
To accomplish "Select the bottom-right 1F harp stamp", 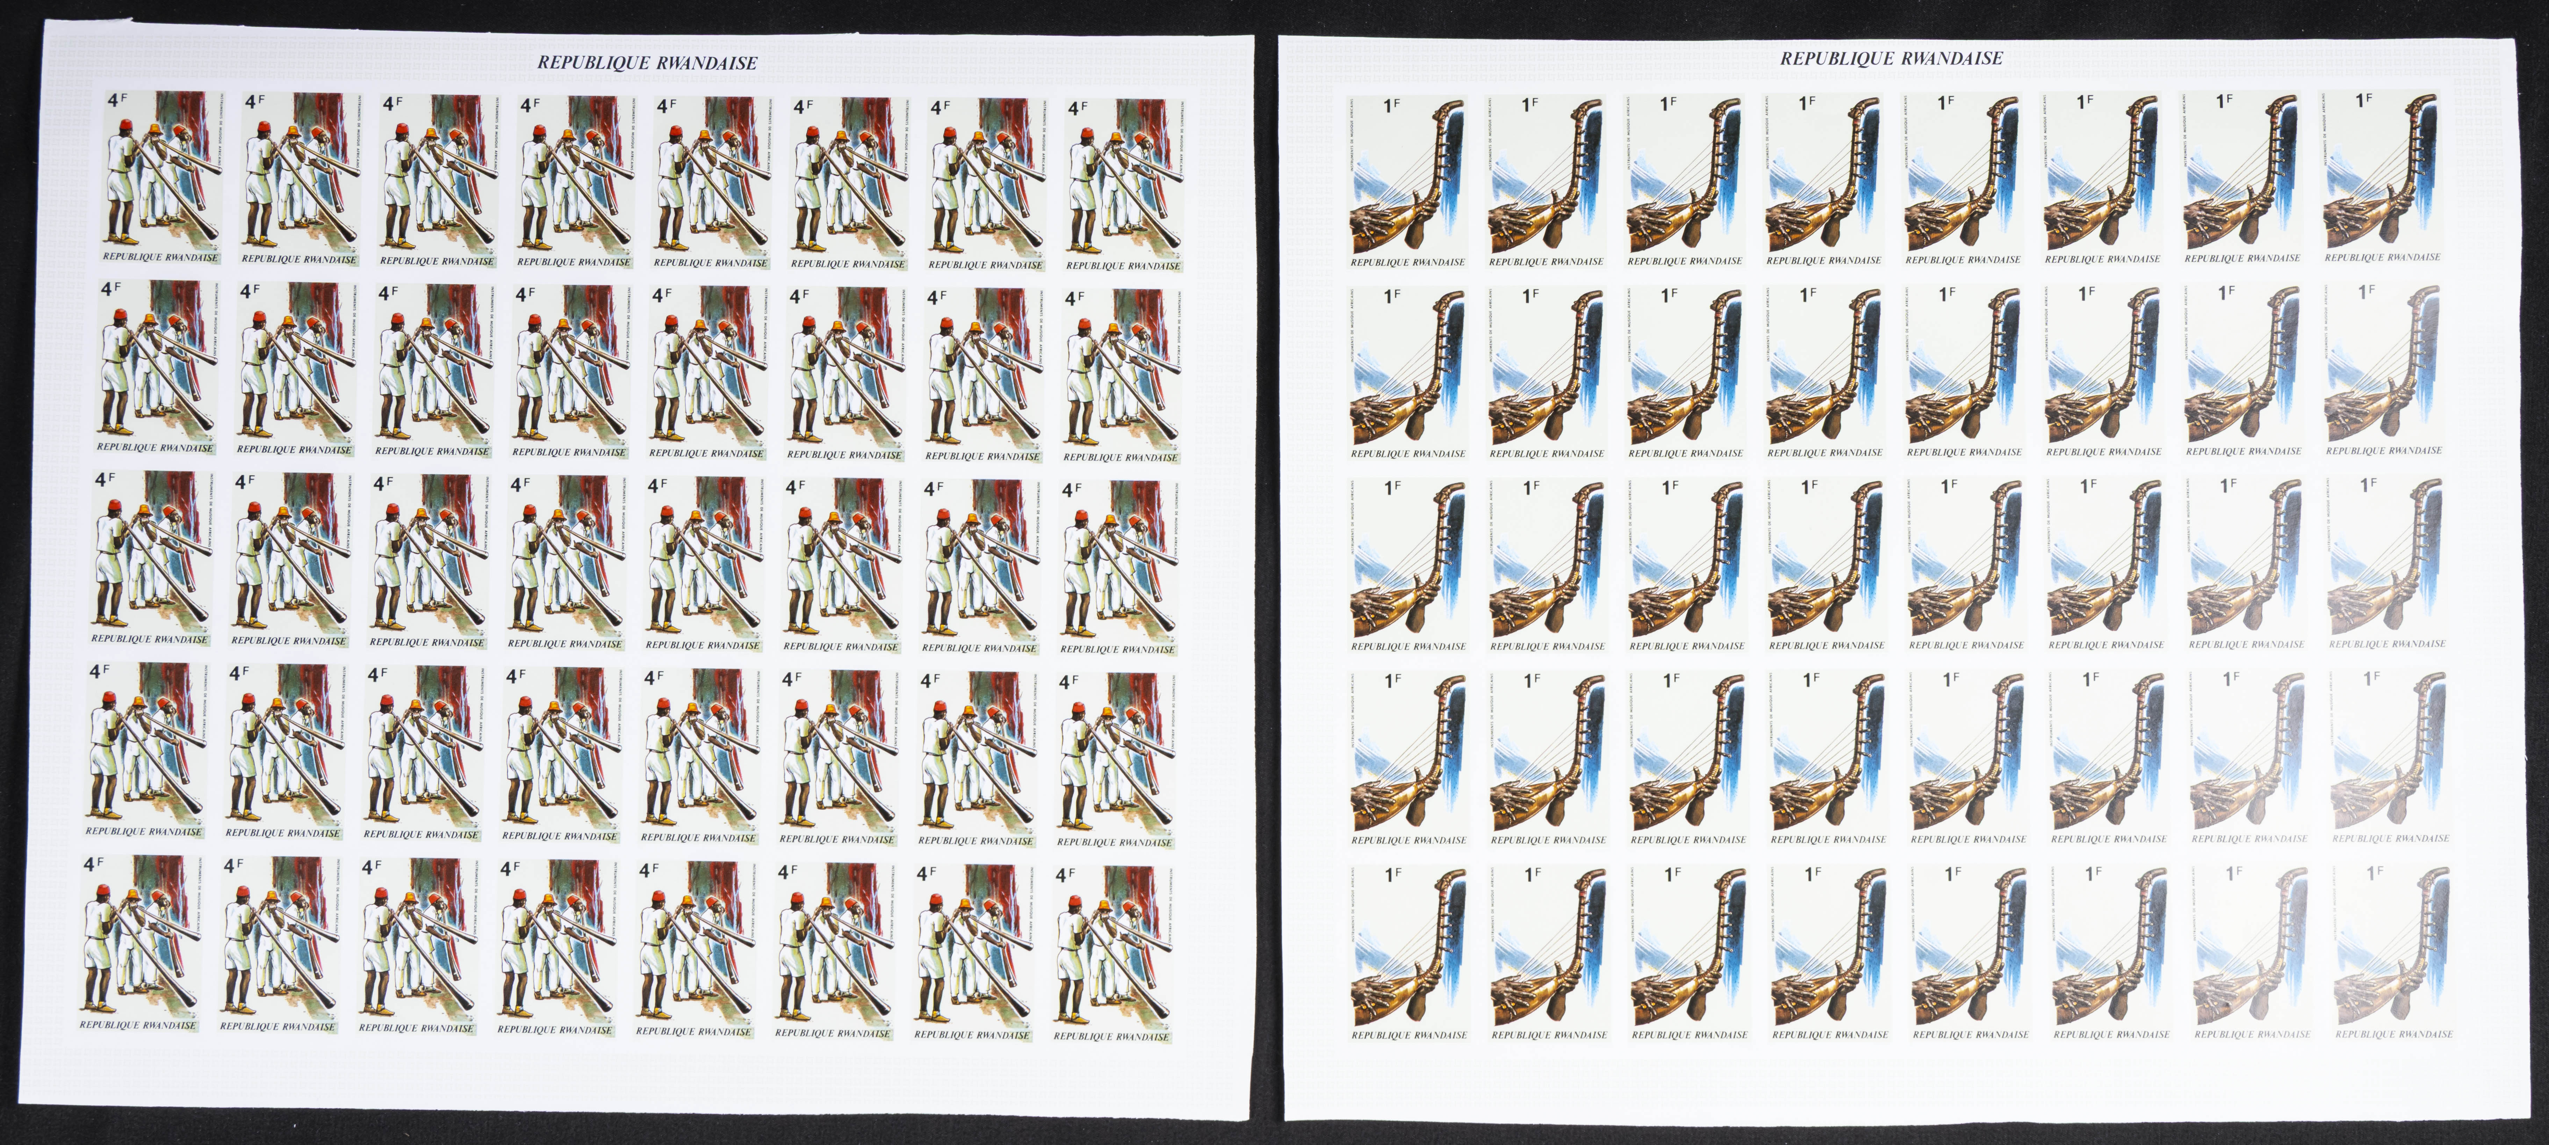I will (2395, 952).
